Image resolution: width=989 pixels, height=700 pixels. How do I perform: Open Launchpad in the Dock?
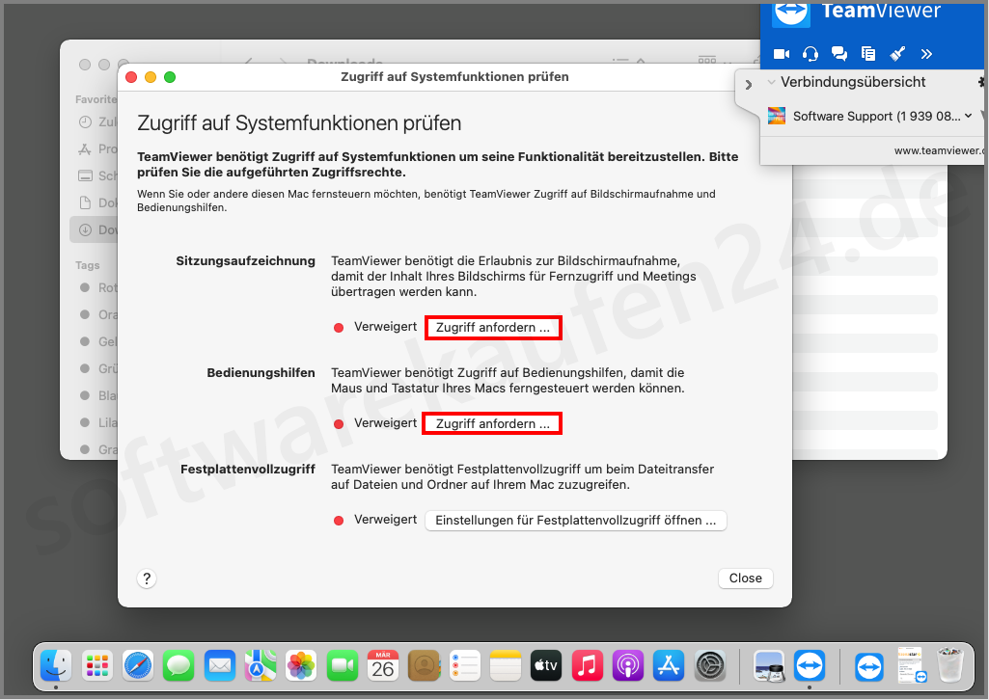97,665
